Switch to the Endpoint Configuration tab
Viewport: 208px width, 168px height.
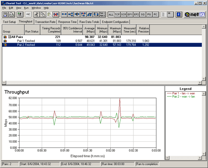click(x=115, y=22)
